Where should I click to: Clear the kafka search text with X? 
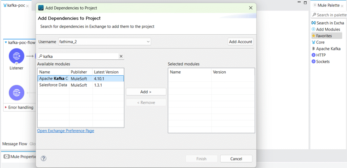[121, 56]
